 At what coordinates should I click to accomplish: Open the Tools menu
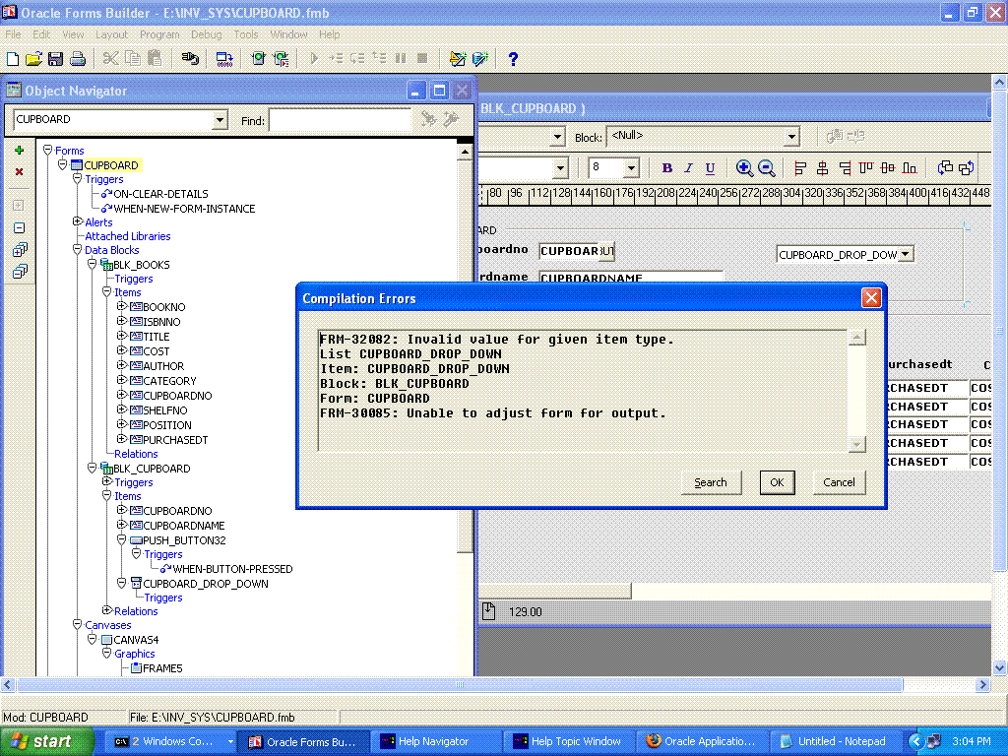(x=245, y=34)
